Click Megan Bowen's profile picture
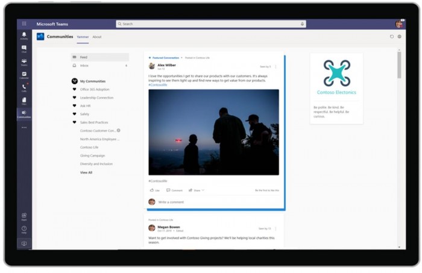The width and height of the screenshot is (422, 273). coord(152,228)
